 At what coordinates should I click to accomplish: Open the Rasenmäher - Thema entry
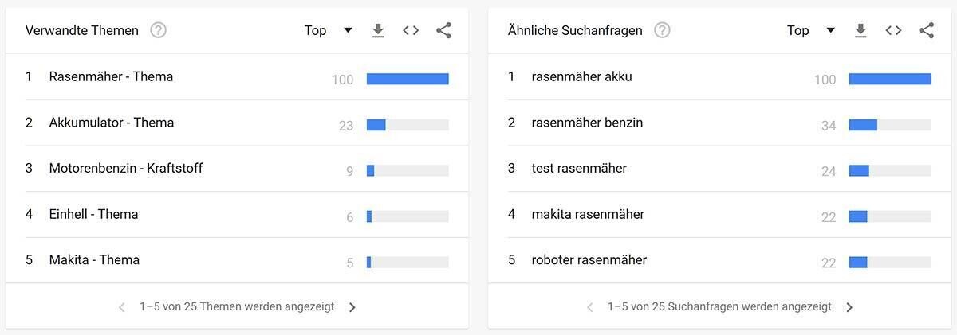tap(111, 77)
